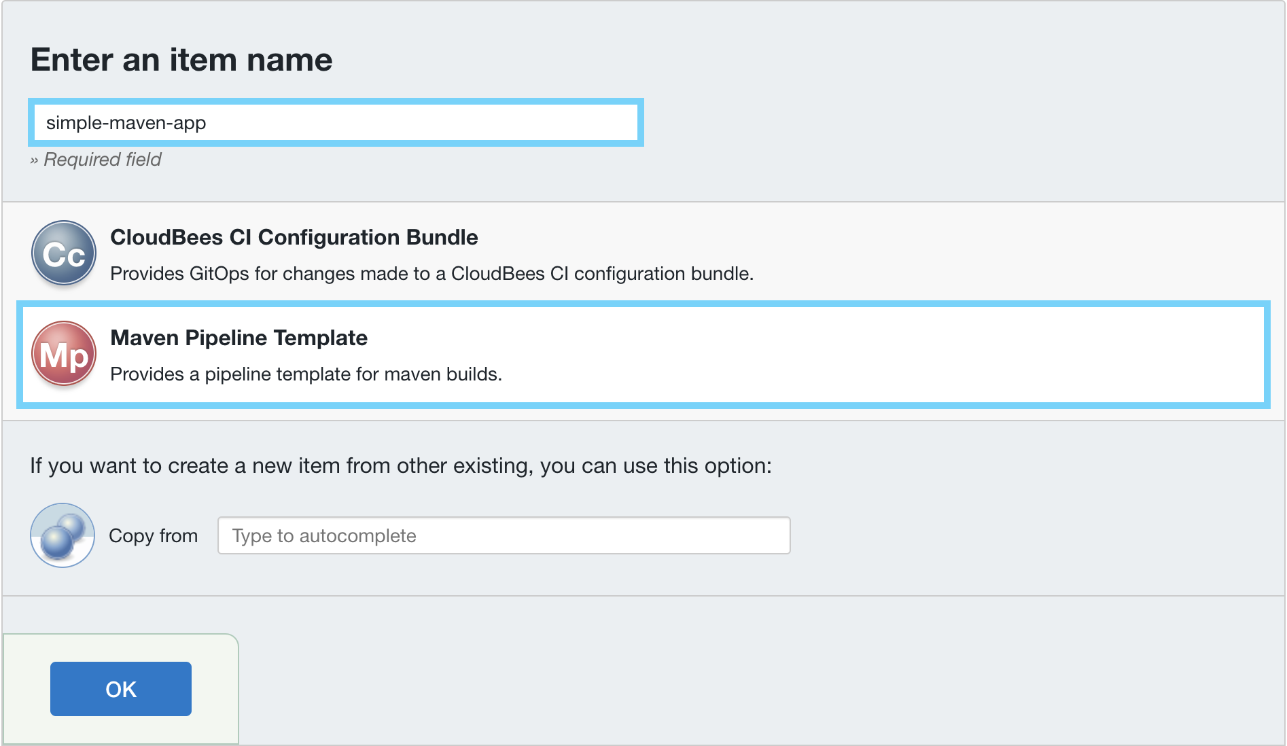Click the Type to autocomplete field
The height and width of the screenshot is (746, 1287).
(504, 535)
